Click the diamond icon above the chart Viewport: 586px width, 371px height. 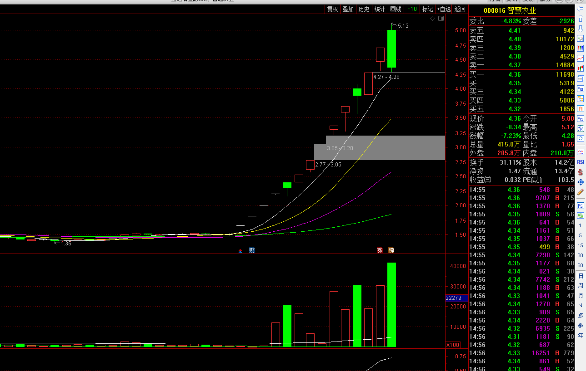tap(433, 19)
